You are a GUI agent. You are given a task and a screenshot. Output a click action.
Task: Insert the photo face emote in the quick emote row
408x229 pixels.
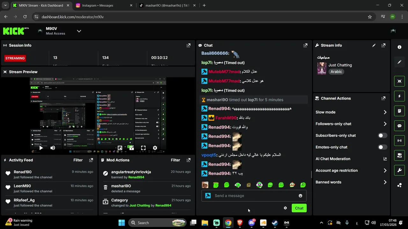pos(205,185)
